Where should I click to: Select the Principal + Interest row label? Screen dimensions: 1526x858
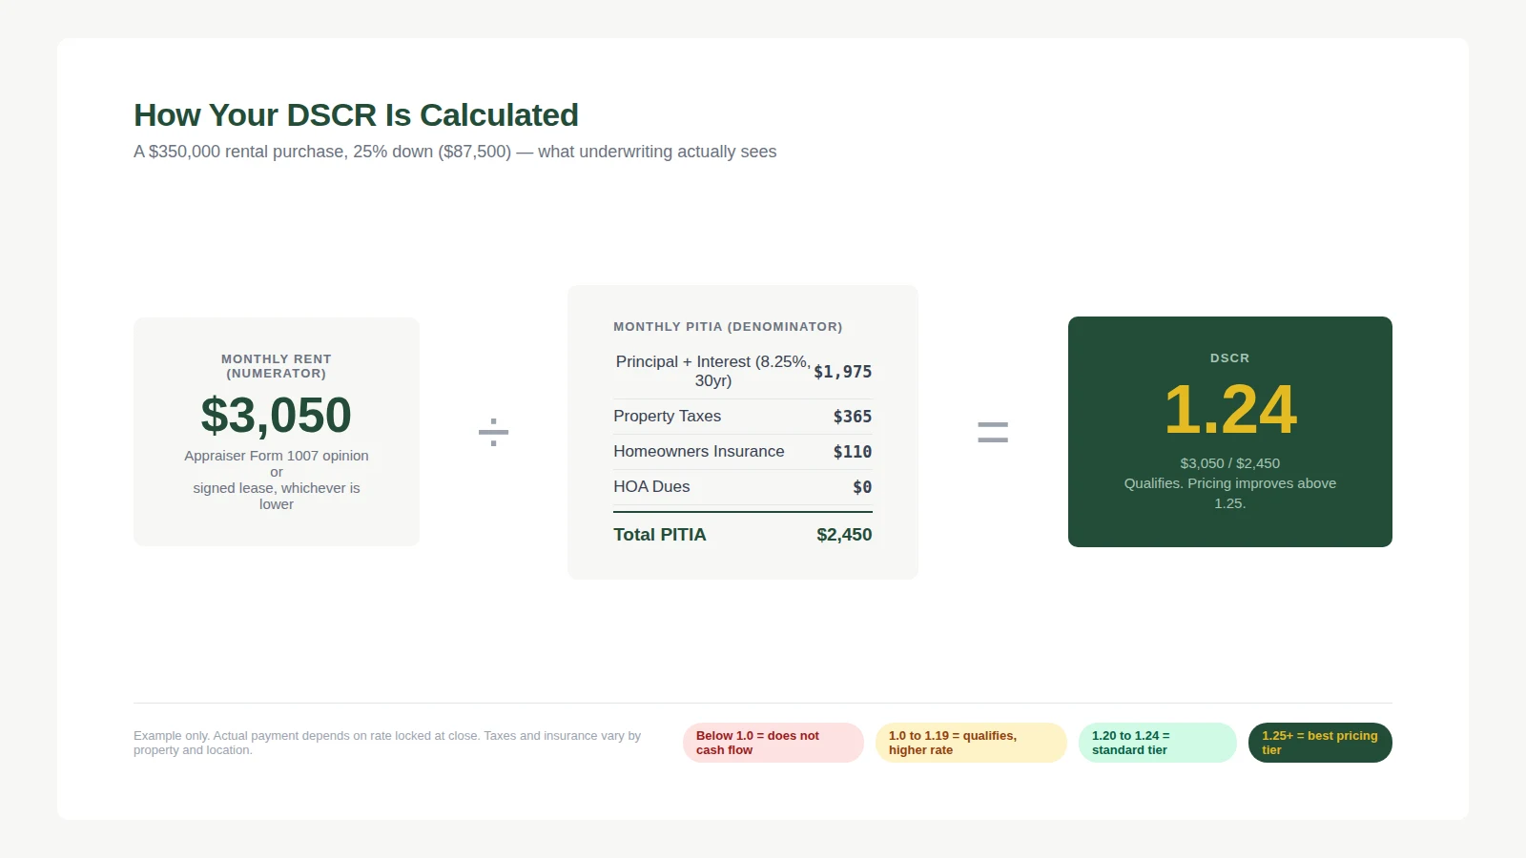(x=713, y=371)
